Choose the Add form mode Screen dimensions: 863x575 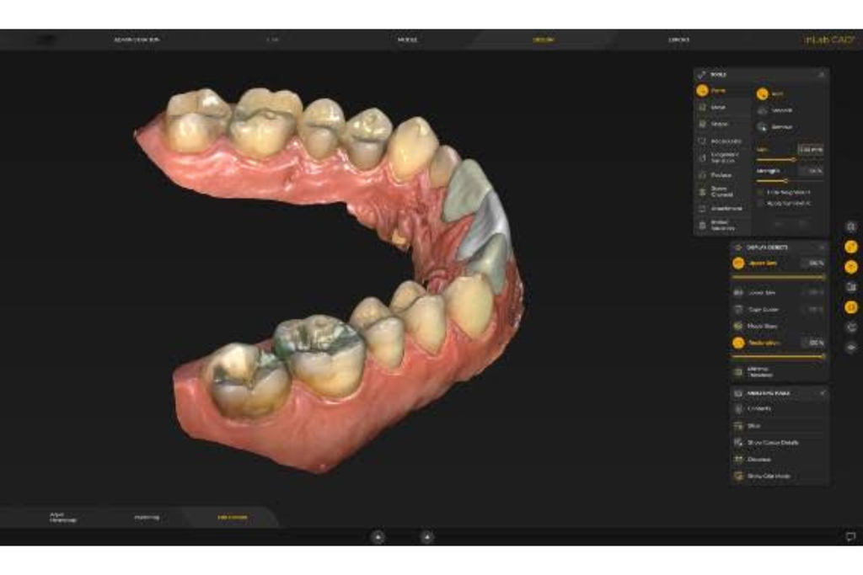pyautogui.click(x=770, y=94)
